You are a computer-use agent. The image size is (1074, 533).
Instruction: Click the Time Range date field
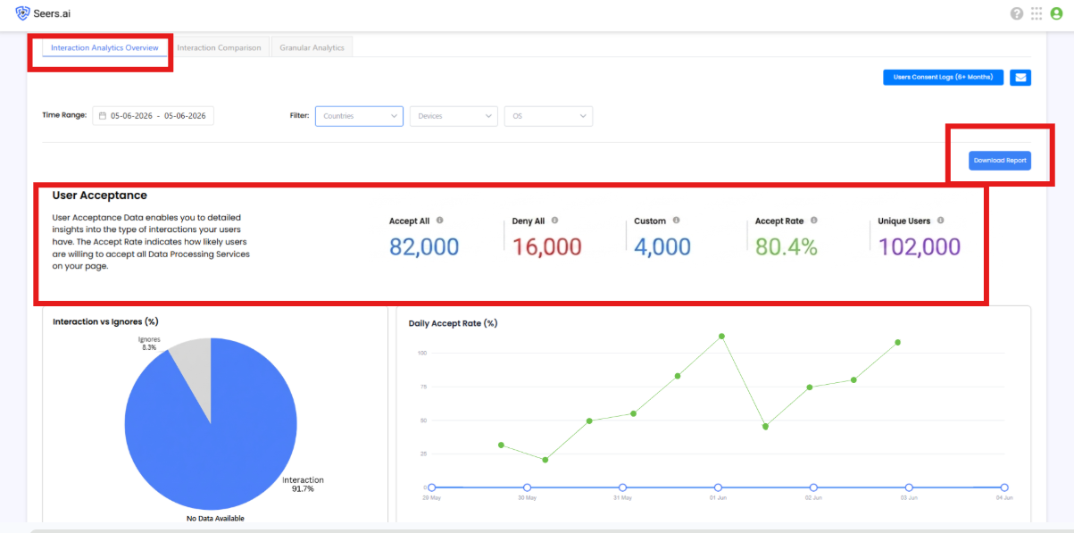[x=153, y=116]
